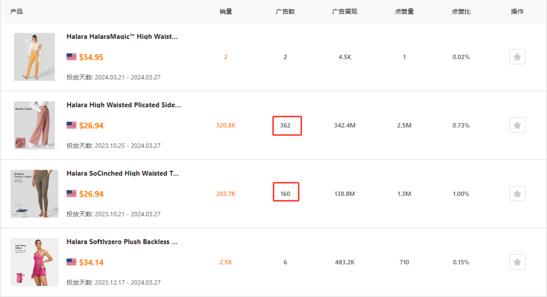This screenshot has height=297, width=547.
Task: Open the yellow pants product thumbnail
Action: 34,57
